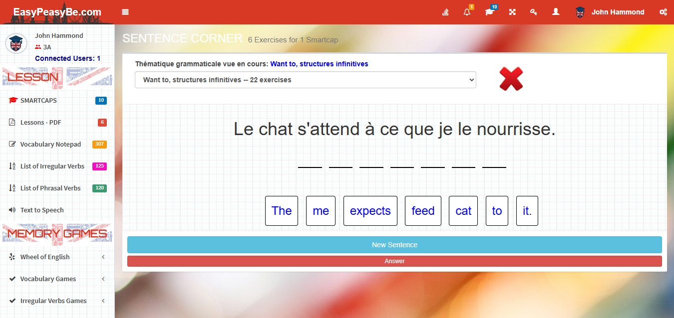674x318 pixels.
Task: Open the Vocabulary Notepad menu item
Action: tap(50, 145)
